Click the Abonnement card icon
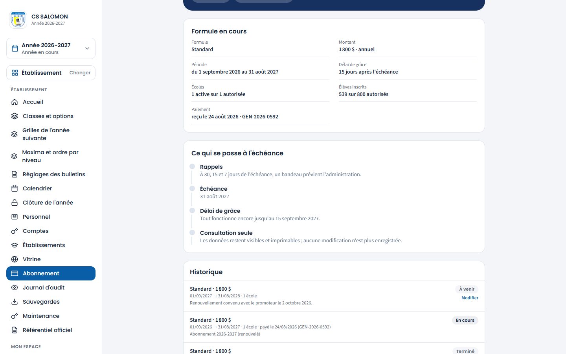 tap(15, 273)
